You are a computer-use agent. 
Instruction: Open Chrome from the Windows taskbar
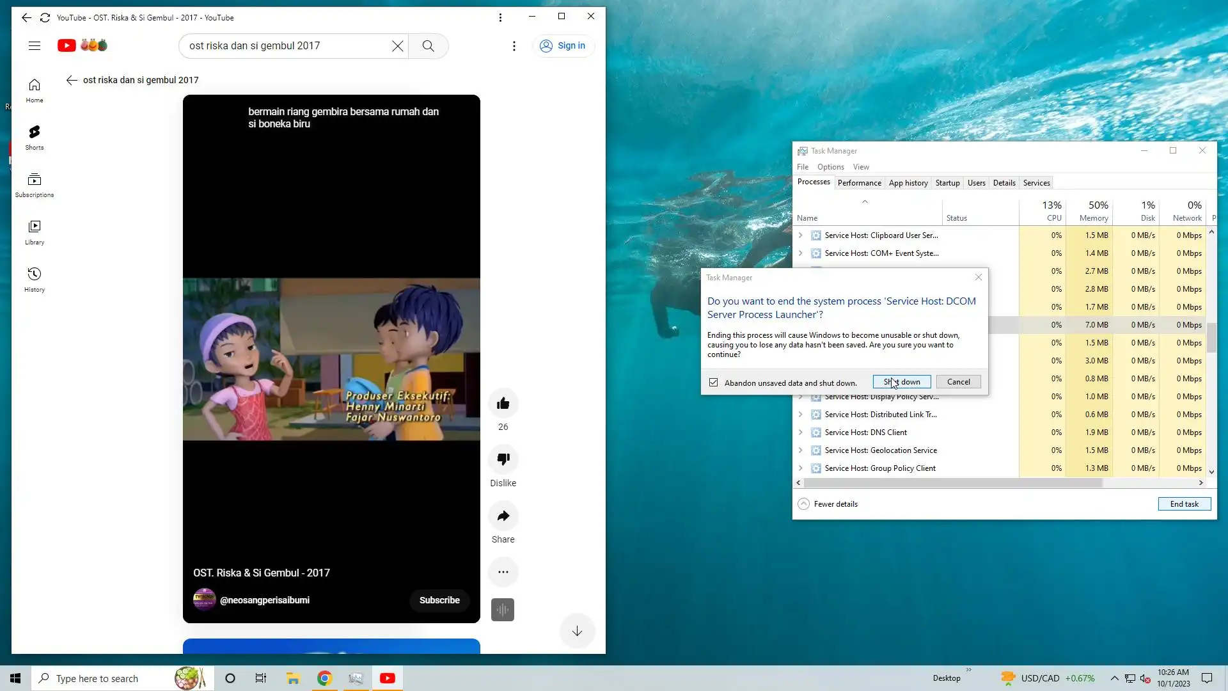[x=324, y=678]
